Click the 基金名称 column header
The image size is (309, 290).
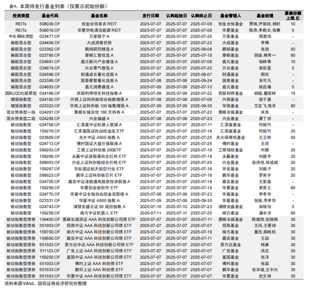99,15
